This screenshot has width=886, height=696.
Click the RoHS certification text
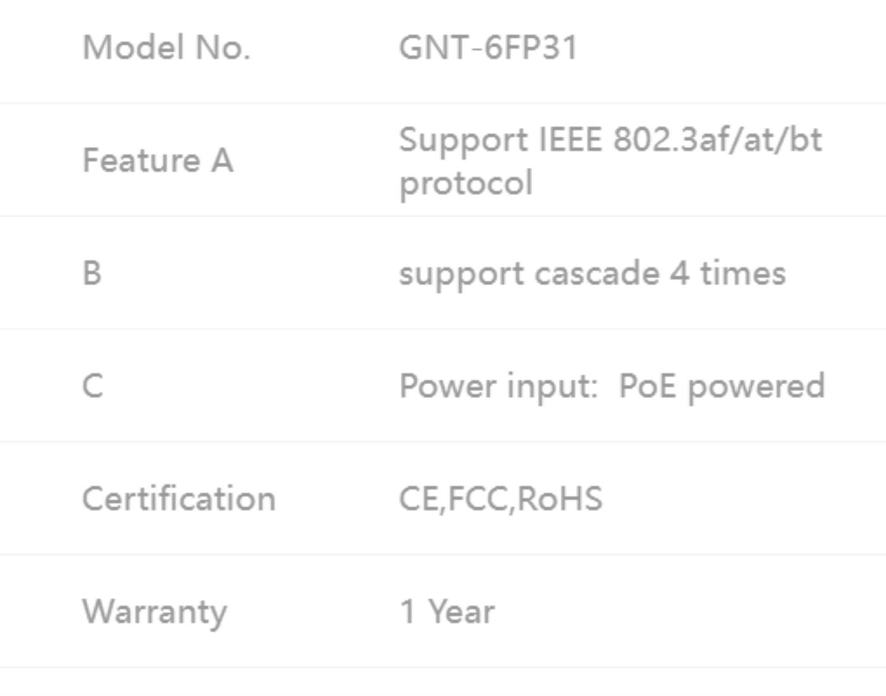[559, 499]
